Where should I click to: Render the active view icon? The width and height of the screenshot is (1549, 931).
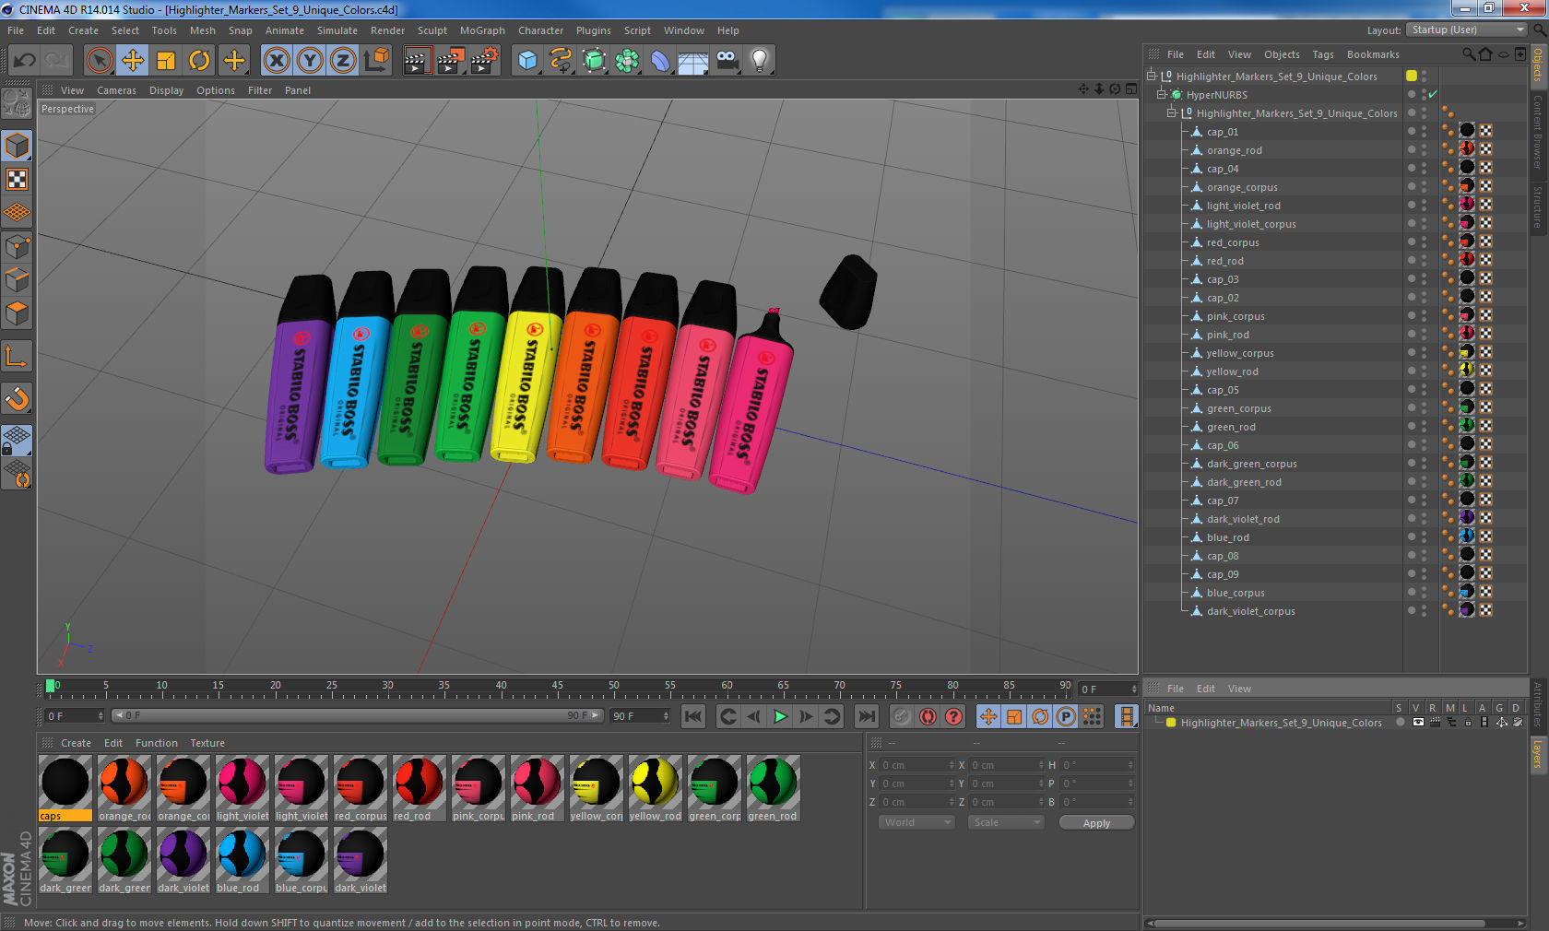point(417,61)
